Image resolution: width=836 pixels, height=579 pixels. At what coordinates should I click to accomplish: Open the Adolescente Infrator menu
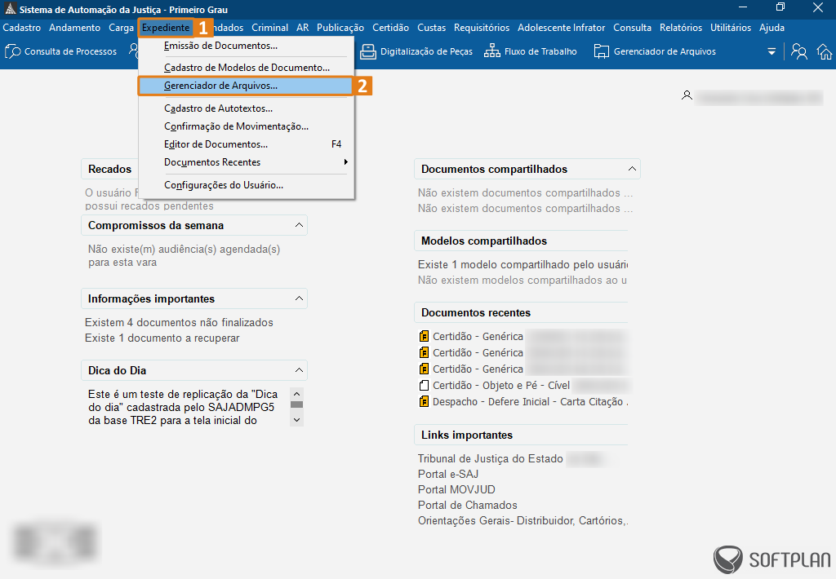click(x=562, y=28)
